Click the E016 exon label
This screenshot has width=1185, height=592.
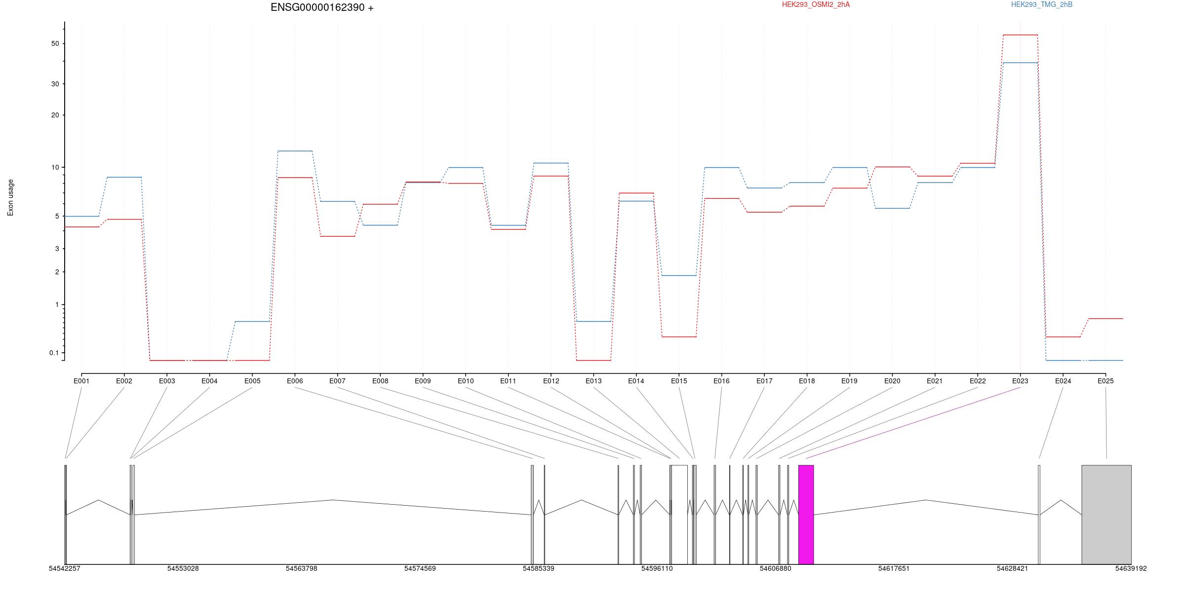721,381
